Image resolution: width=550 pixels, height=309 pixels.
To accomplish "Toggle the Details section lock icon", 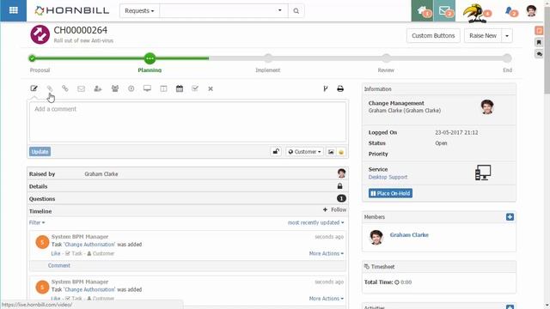I will pyautogui.click(x=340, y=186).
